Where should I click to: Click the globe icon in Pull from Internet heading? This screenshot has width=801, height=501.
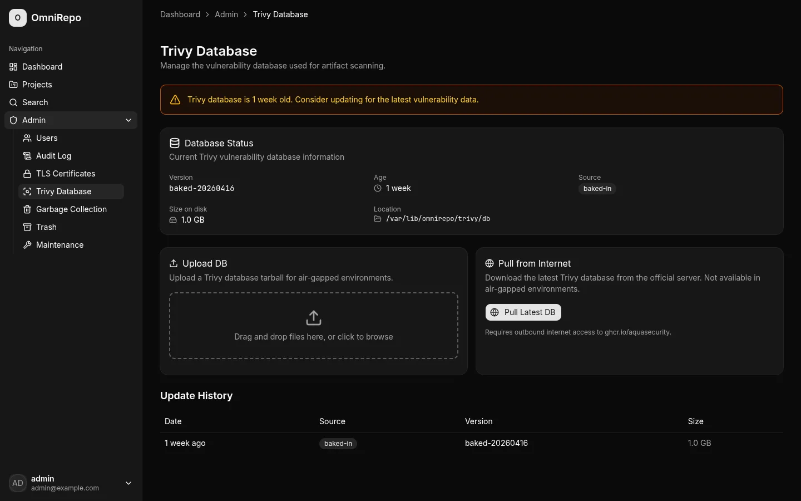tap(489, 263)
